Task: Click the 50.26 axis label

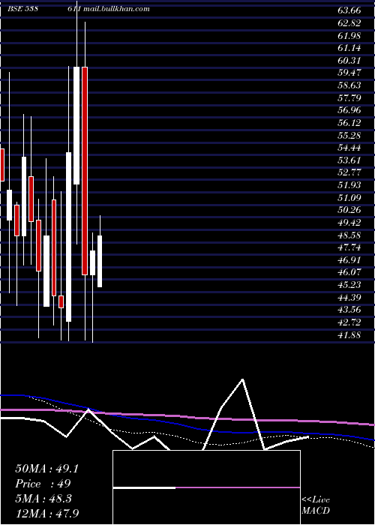Action: (x=349, y=210)
